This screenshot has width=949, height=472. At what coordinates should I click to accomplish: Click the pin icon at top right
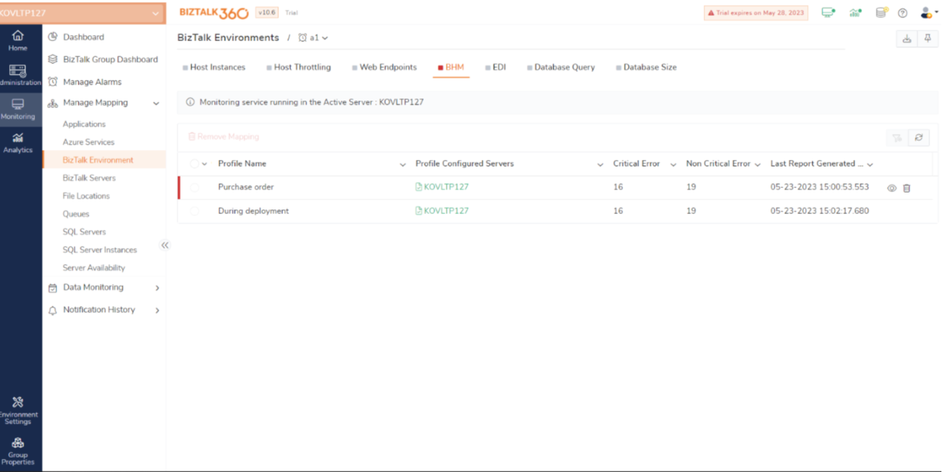928,39
